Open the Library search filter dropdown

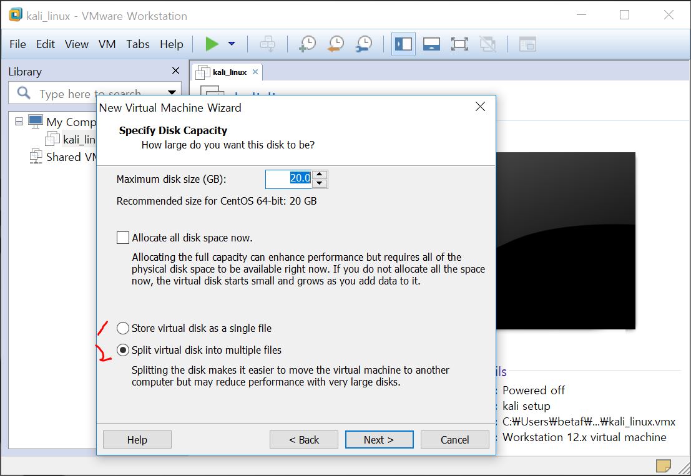(172, 92)
